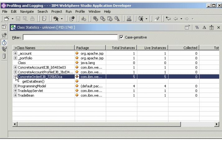Close the Class Statistics view
The image size is (222, 142).
[x=219, y=27]
